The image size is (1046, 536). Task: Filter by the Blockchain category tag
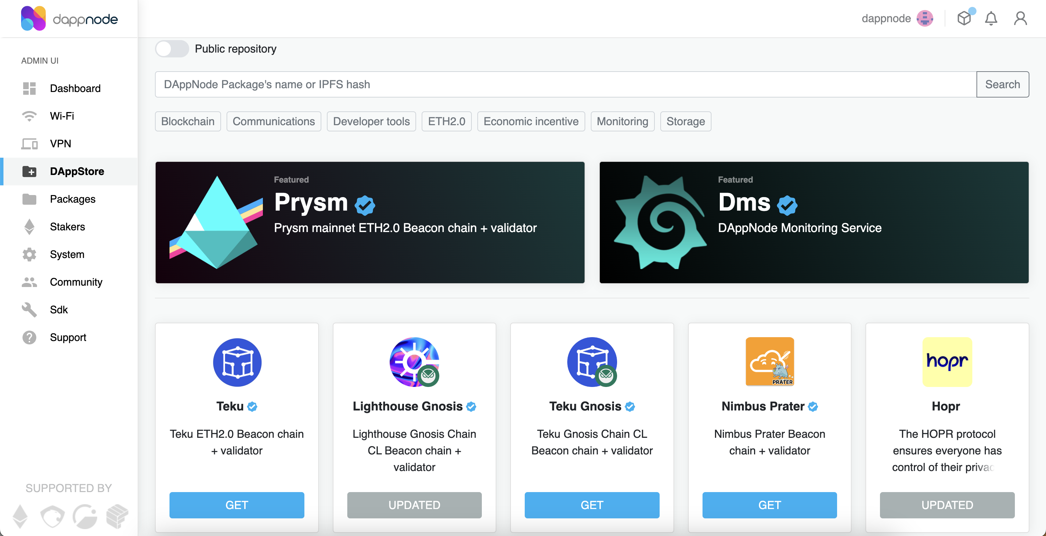point(187,121)
